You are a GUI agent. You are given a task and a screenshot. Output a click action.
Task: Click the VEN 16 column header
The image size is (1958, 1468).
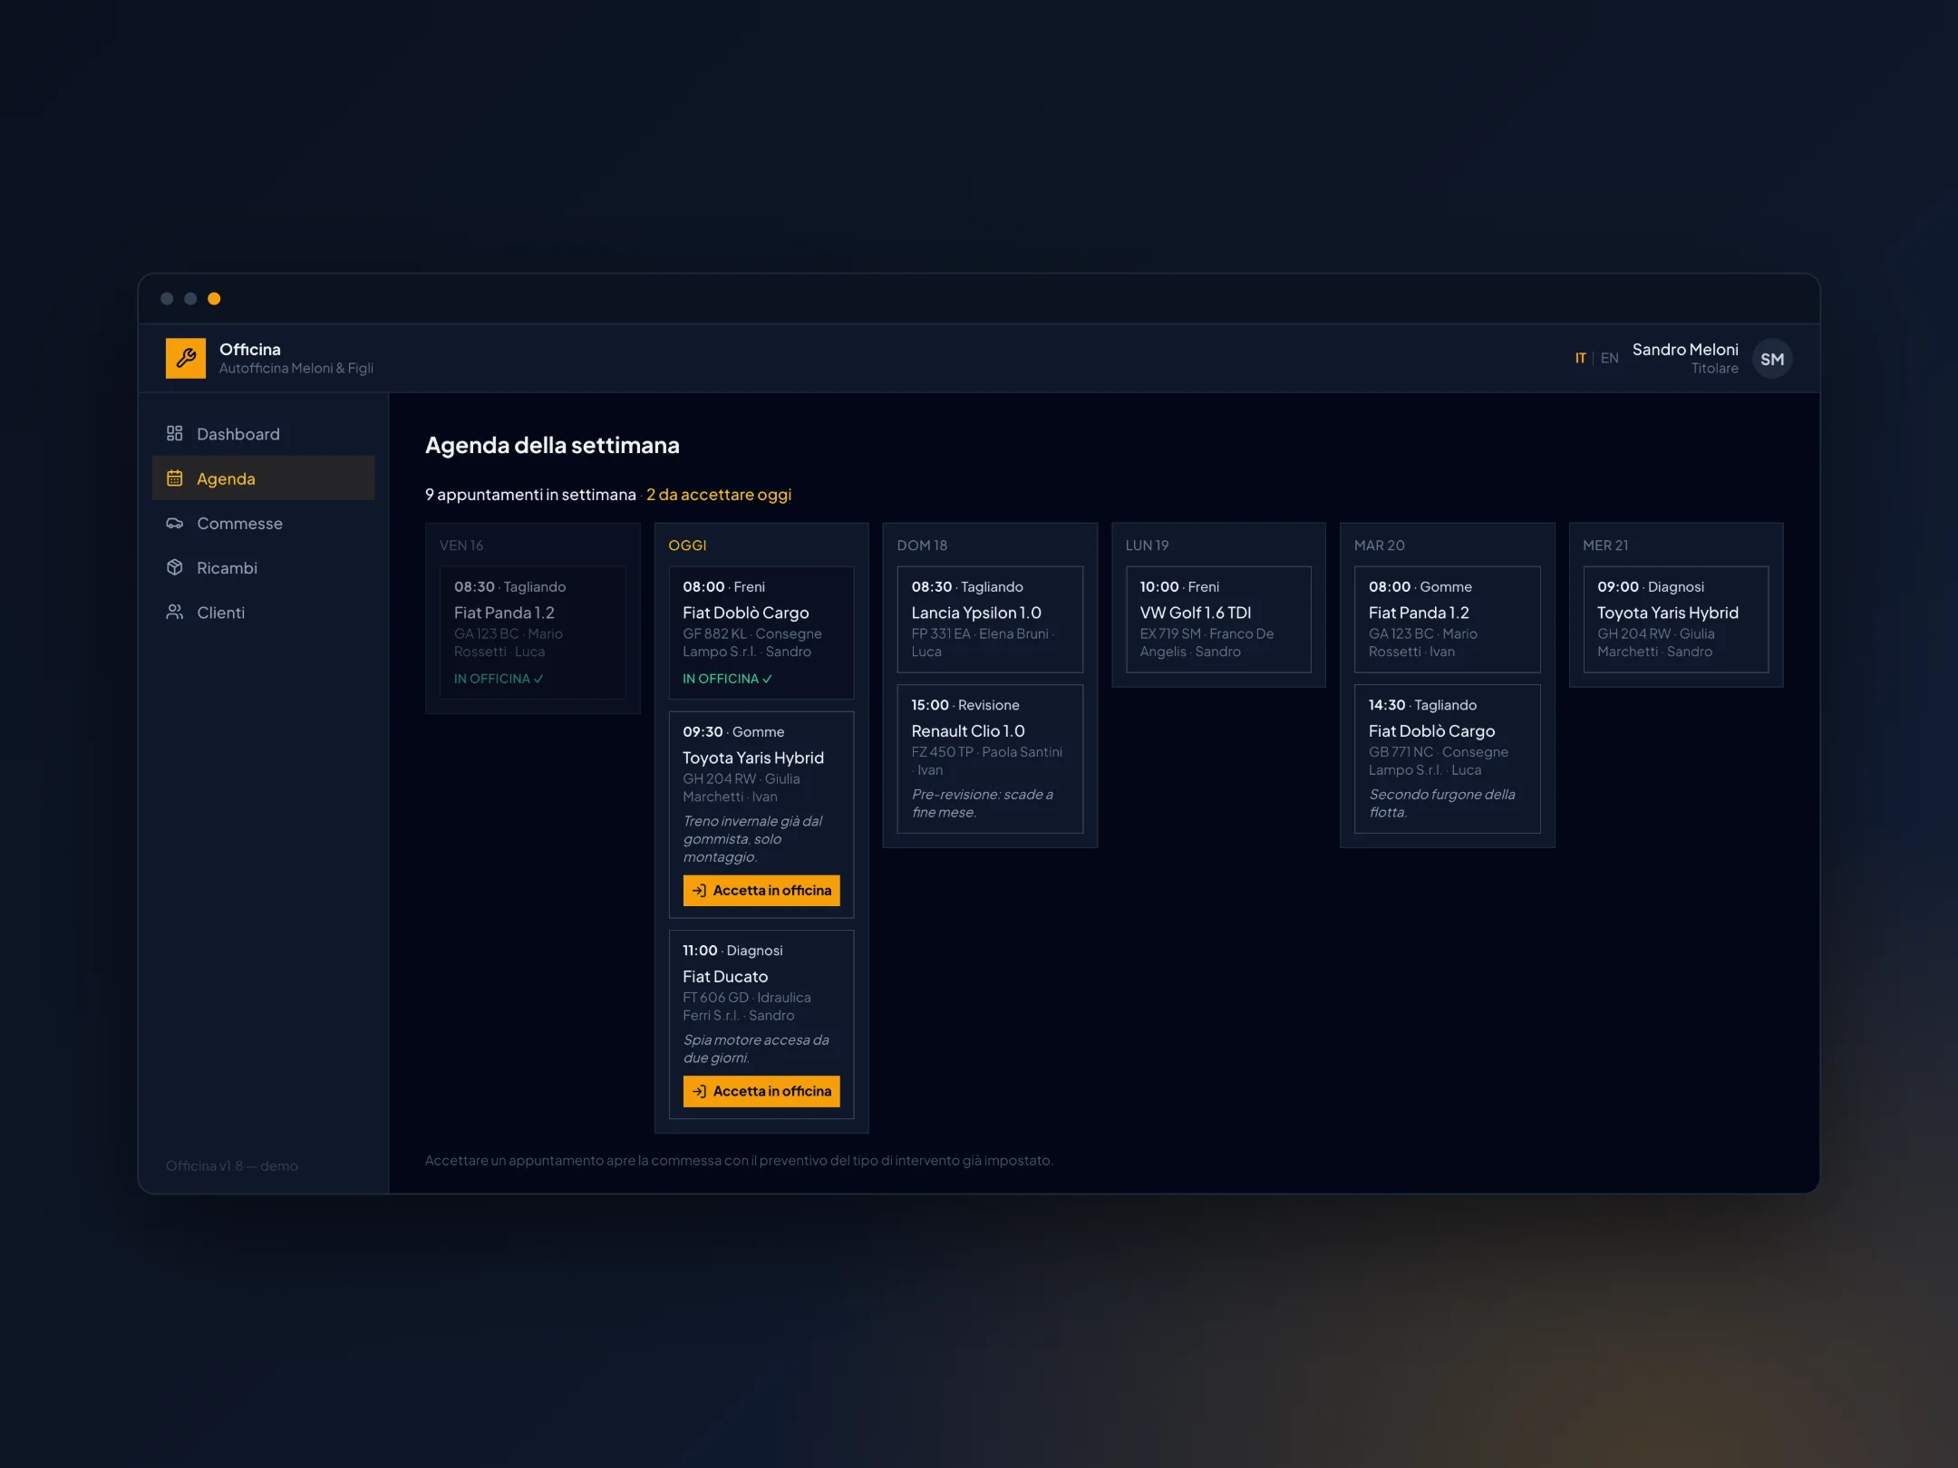461,545
